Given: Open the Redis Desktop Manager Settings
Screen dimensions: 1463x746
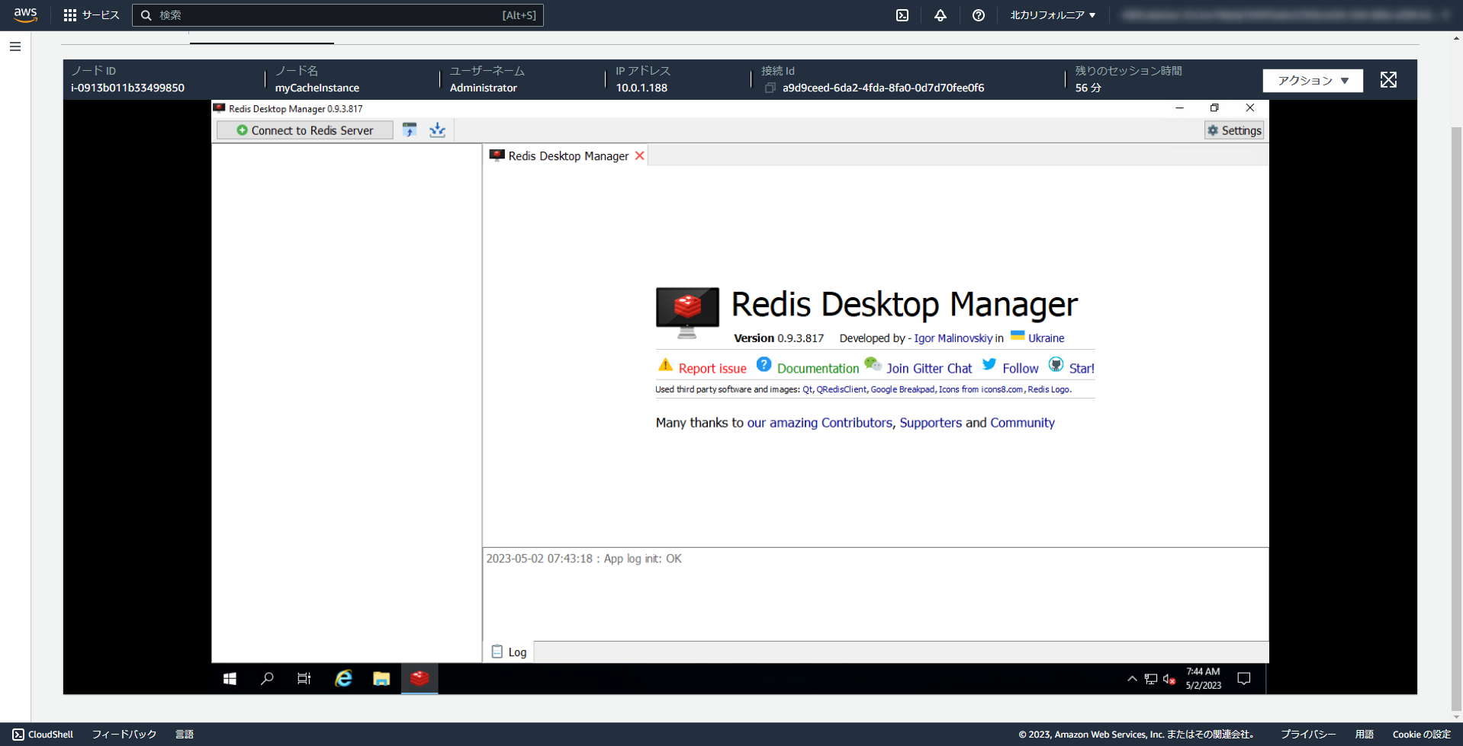Looking at the screenshot, I should point(1233,130).
